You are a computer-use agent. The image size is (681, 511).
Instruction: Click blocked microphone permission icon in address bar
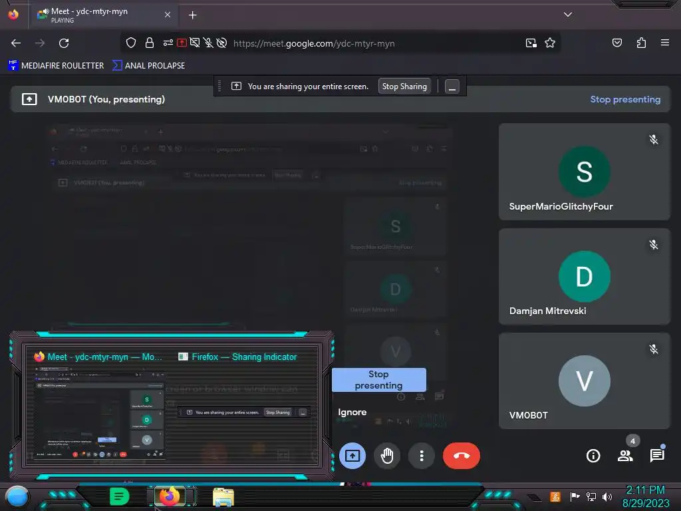208,43
